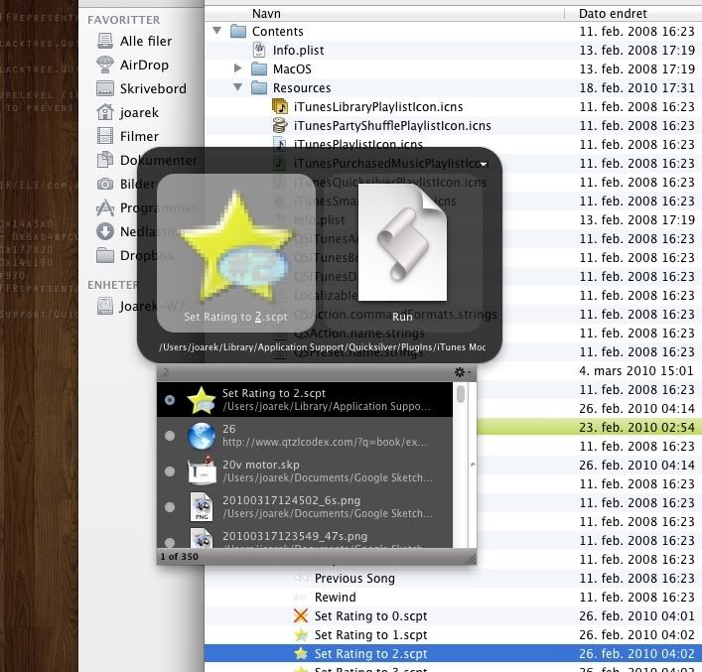Select the Info.plist file under Contents
Screen dimensions: 702x672
coord(298,51)
